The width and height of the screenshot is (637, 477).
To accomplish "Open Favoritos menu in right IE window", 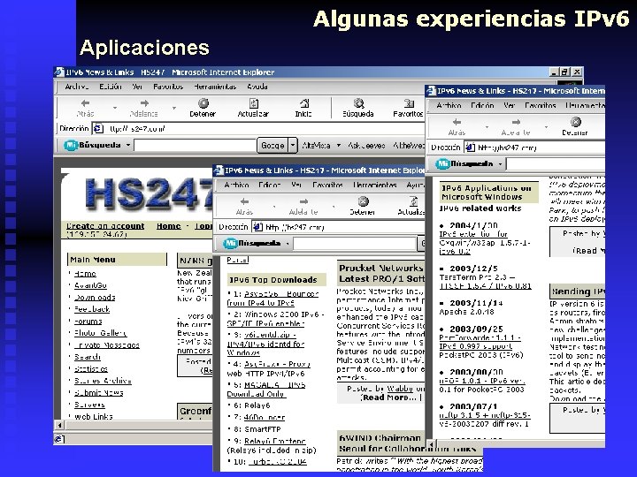I will pyautogui.click(x=540, y=105).
